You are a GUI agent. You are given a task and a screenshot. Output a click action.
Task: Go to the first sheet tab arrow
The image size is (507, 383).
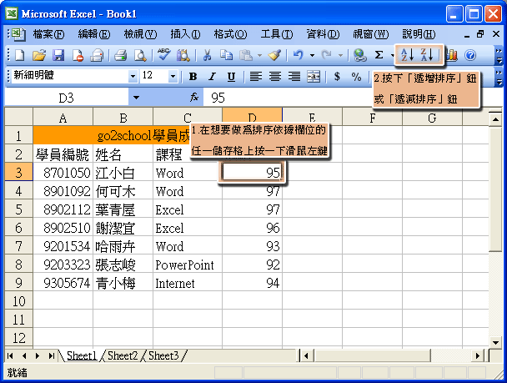click(x=10, y=355)
